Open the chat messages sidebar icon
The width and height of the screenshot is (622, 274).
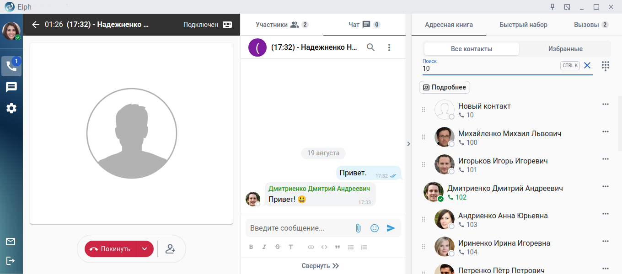click(11, 87)
